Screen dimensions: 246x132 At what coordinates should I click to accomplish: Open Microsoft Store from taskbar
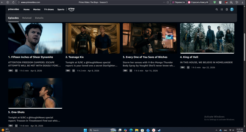click(x=142, y=130)
